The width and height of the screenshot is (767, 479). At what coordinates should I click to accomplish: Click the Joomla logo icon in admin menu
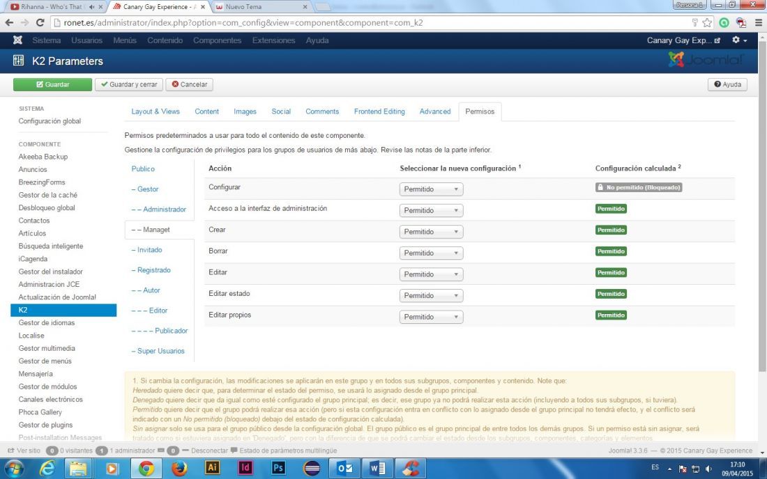click(x=17, y=40)
